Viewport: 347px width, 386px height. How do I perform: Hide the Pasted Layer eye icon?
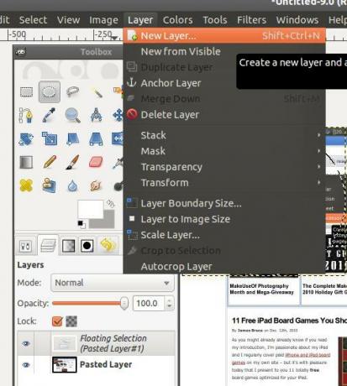26,365
